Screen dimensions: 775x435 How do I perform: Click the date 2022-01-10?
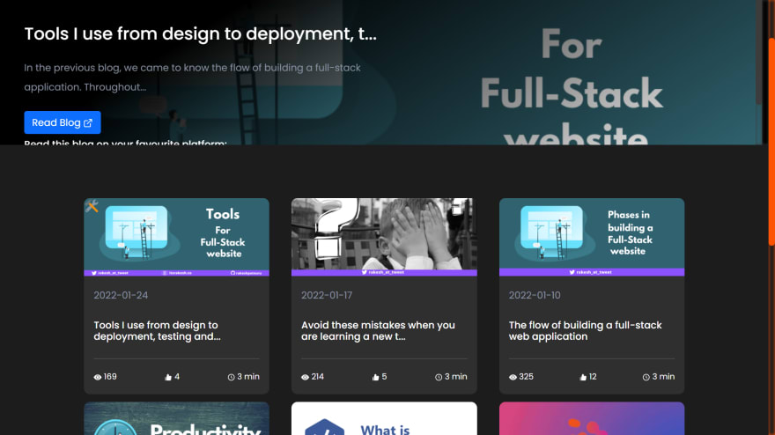point(535,295)
